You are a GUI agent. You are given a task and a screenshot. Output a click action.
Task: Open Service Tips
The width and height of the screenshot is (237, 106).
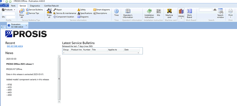(32, 13)
